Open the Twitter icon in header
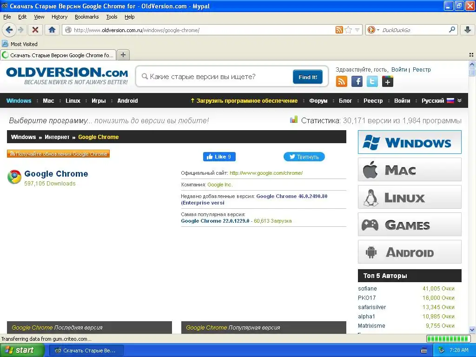Image resolution: width=476 pixels, height=357 pixels. 372,81
